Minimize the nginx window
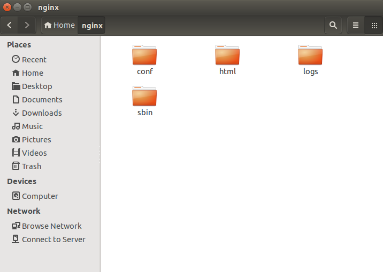Image resolution: width=383 pixels, height=272 pixels. pyautogui.click(x=17, y=7)
